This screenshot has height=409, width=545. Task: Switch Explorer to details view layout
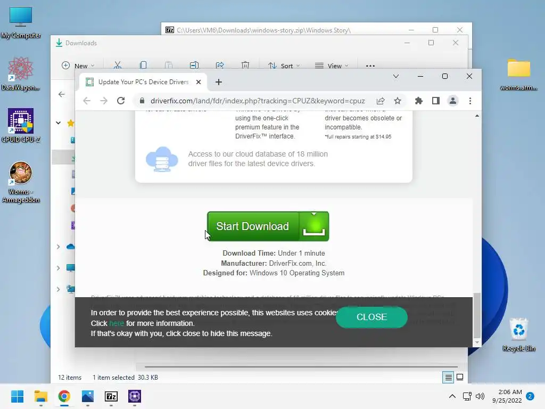tap(448, 378)
